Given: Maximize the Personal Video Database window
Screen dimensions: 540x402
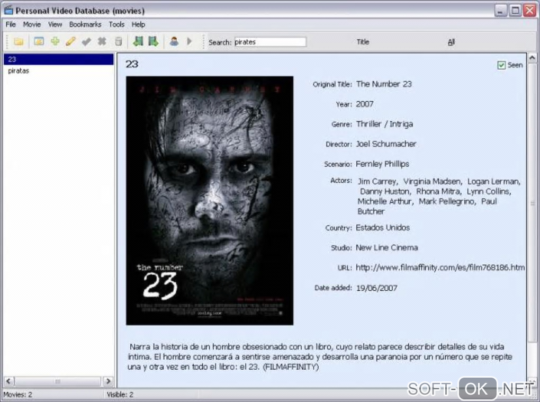Looking at the screenshot, I should click(515, 11).
